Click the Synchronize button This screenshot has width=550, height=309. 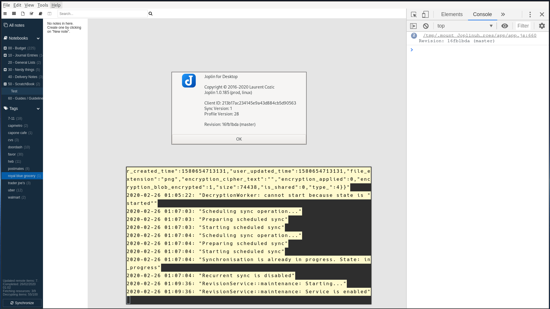tap(22, 303)
